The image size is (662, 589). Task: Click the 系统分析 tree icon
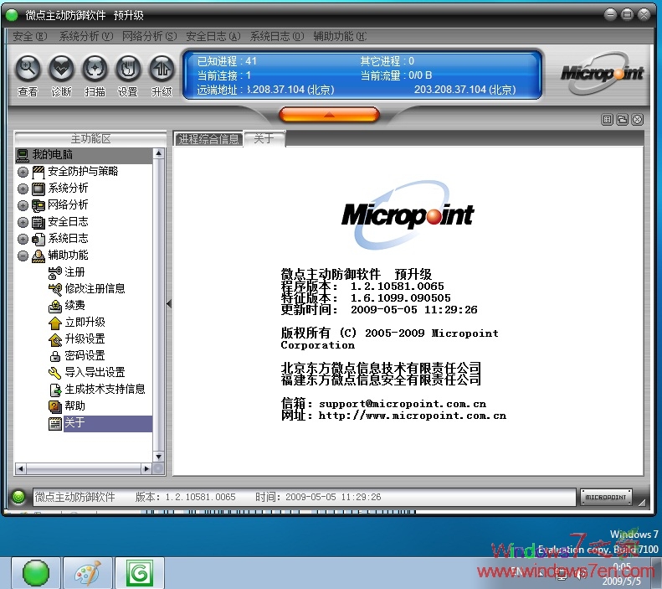[x=38, y=189]
